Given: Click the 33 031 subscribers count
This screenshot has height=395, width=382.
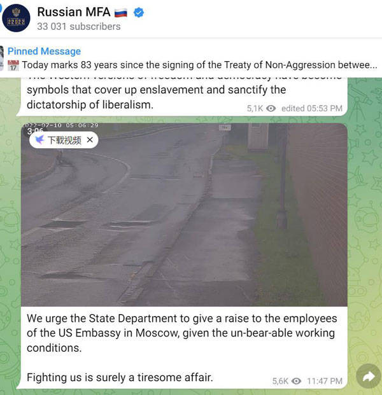Looking at the screenshot, I should [x=79, y=27].
